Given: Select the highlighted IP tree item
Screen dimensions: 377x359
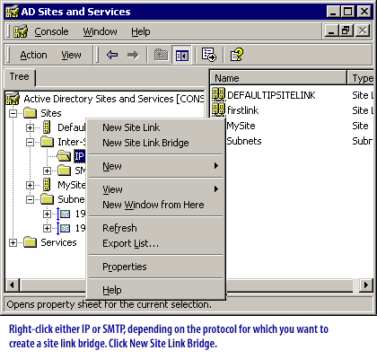Looking at the screenshot, I should coord(79,156).
